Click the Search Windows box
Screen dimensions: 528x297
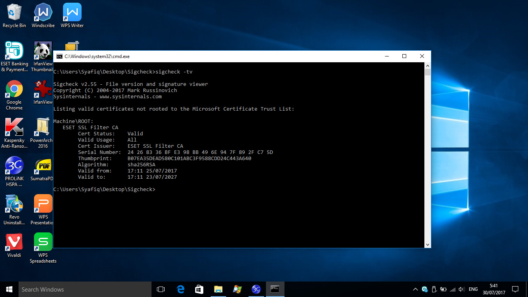(85, 289)
